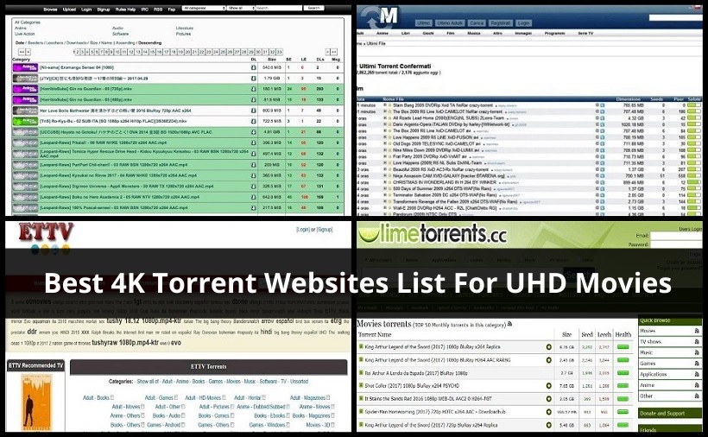Click the Registrati button

point(500,23)
